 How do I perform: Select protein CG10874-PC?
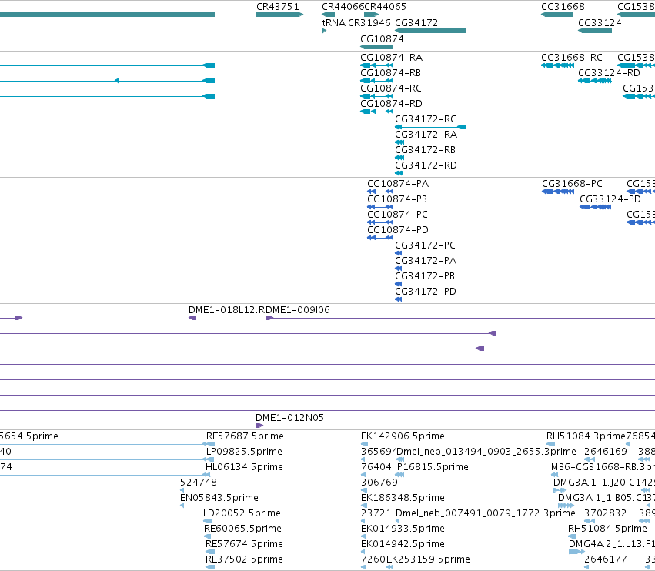point(380,222)
